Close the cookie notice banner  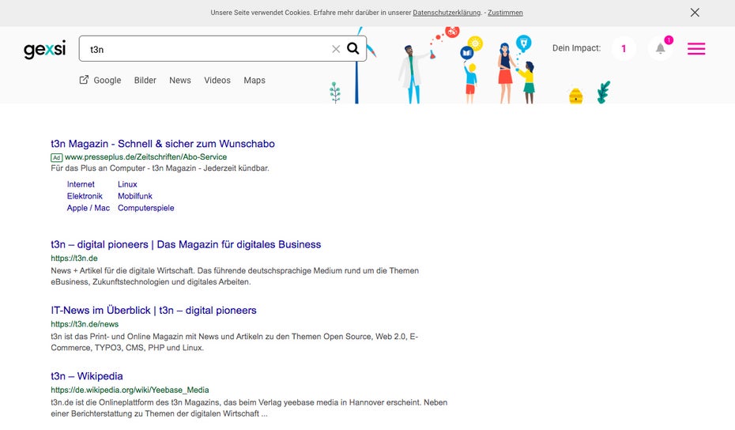click(x=695, y=13)
